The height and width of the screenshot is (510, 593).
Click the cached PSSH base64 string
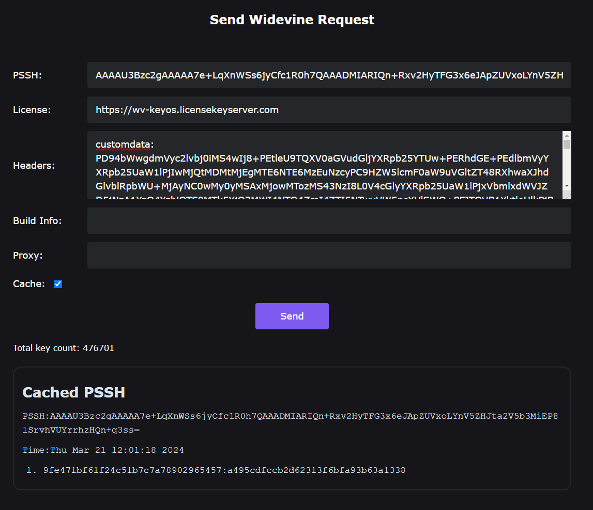tap(290, 423)
